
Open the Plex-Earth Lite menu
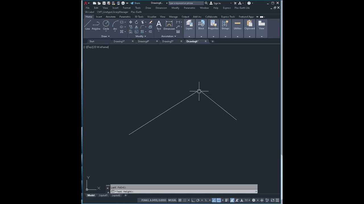point(242,8)
